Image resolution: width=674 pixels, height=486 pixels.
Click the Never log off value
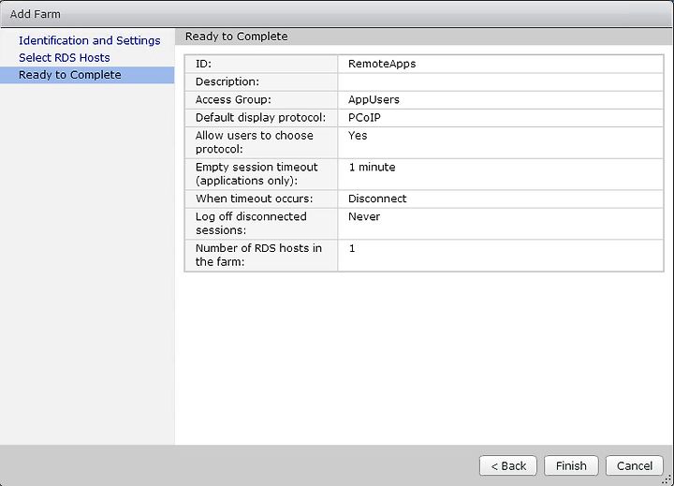364,216
